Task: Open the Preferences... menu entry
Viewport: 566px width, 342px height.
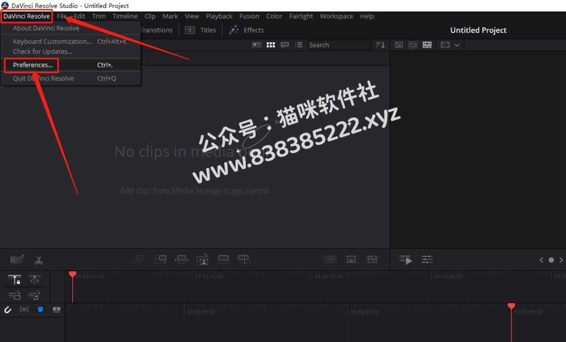Action: coord(70,65)
